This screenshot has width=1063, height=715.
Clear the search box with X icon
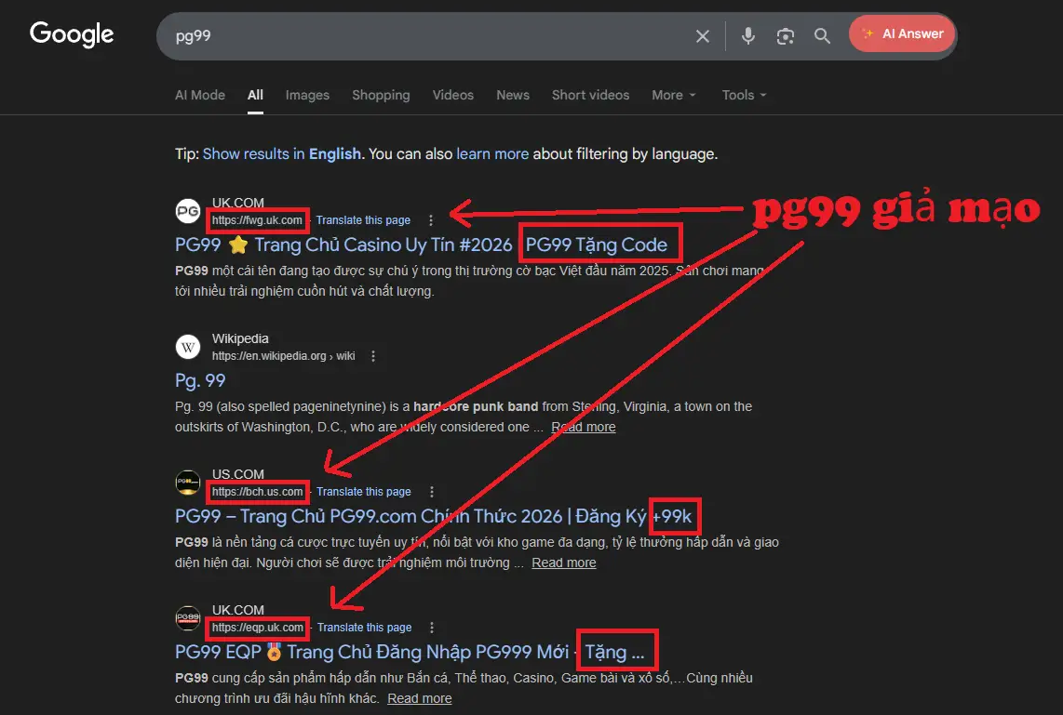tap(703, 36)
